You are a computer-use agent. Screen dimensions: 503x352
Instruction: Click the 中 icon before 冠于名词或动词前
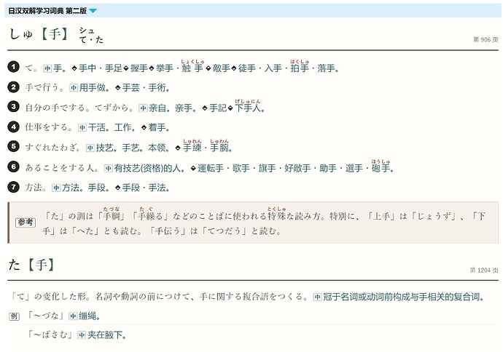pos(317,297)
